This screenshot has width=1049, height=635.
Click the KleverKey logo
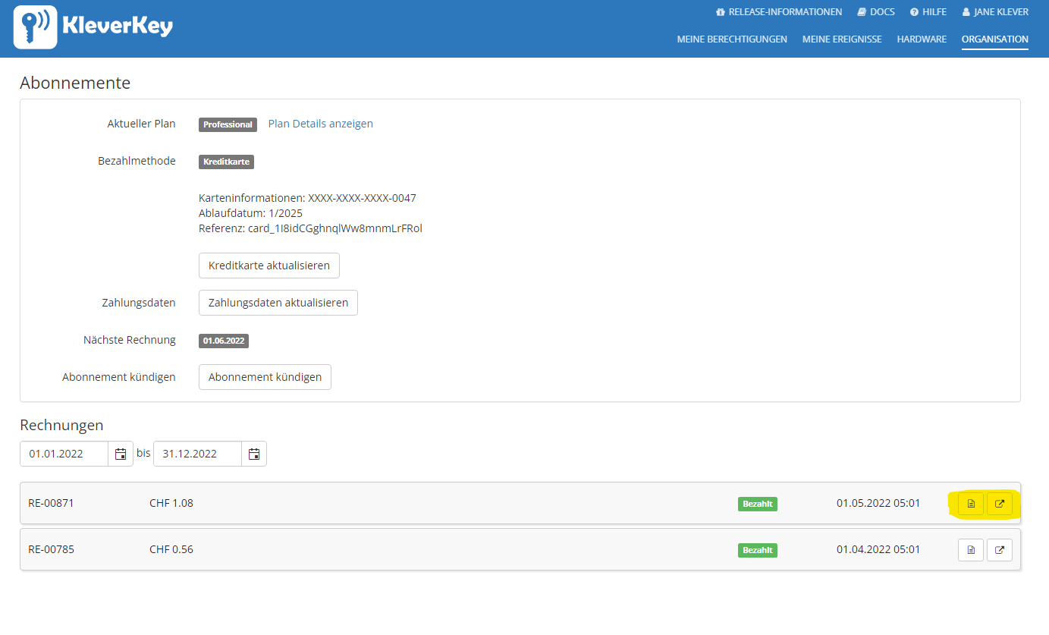pyautogui.click(x=93, y=27)
